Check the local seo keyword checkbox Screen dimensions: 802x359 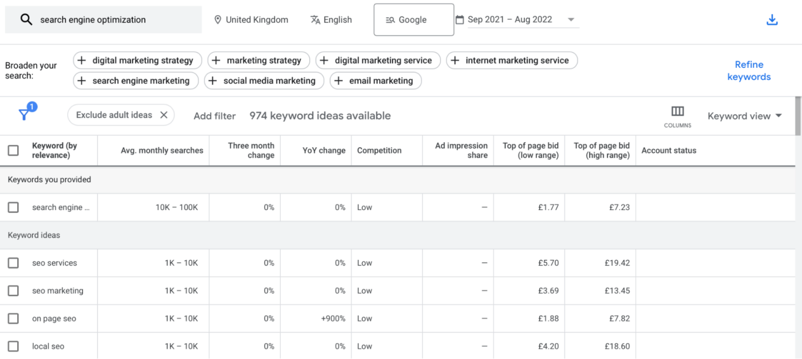click(x=13, y=346)
